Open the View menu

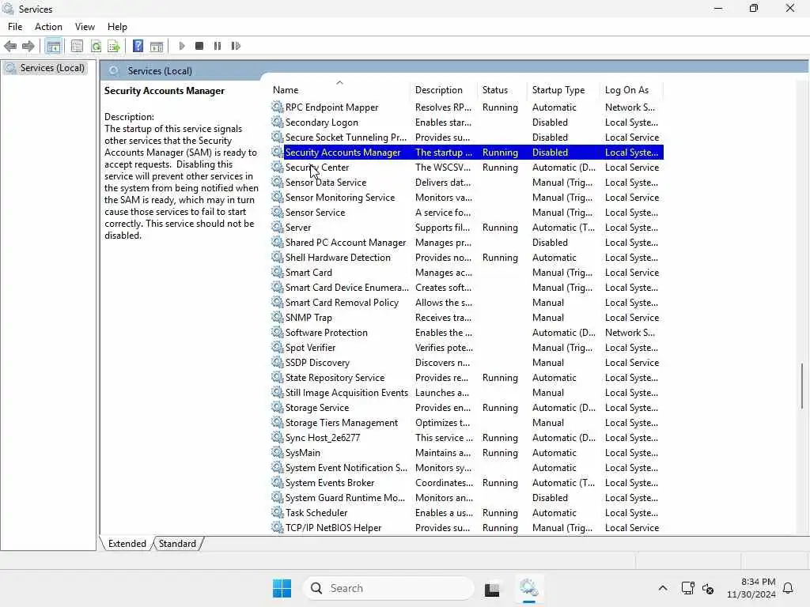[85, 27]
